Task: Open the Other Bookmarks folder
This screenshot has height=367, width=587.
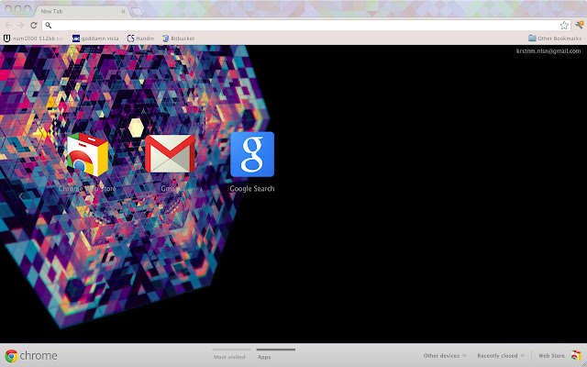Action: 555,39
